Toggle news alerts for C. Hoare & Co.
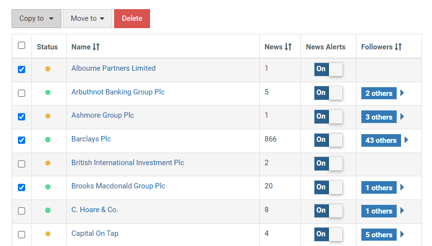This screenshot has height=246, width=432. coord(328,211)
